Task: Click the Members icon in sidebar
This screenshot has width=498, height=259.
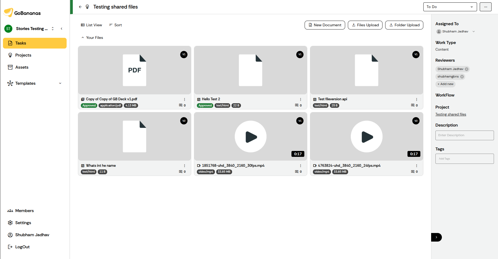Action: pos(10,210)
